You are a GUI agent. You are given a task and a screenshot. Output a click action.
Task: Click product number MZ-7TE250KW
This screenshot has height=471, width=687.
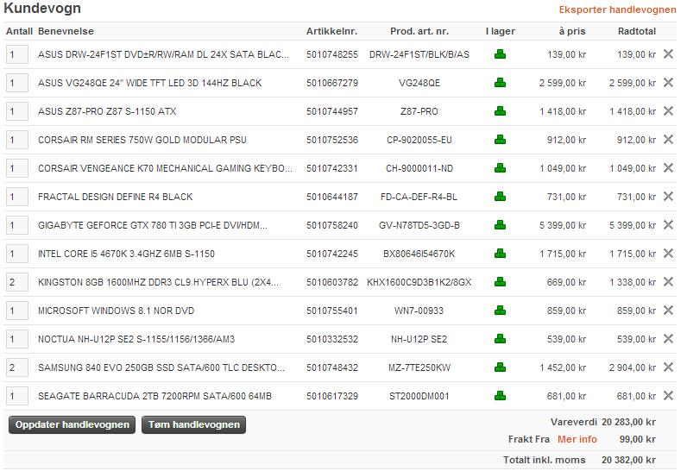point(419,367)
